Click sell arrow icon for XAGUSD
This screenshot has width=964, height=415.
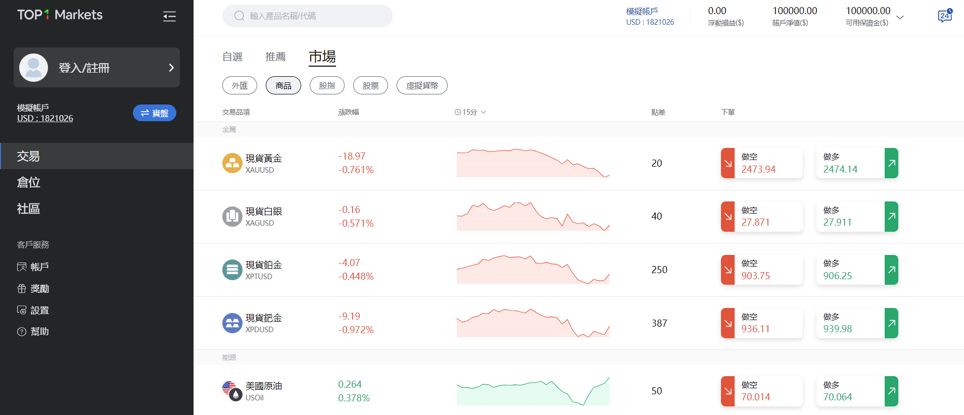(x=728, y=217)
